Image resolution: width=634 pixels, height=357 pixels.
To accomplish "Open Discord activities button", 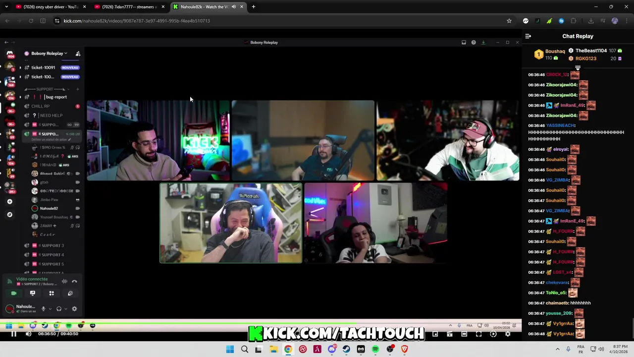I will click(x=52, y=293).
